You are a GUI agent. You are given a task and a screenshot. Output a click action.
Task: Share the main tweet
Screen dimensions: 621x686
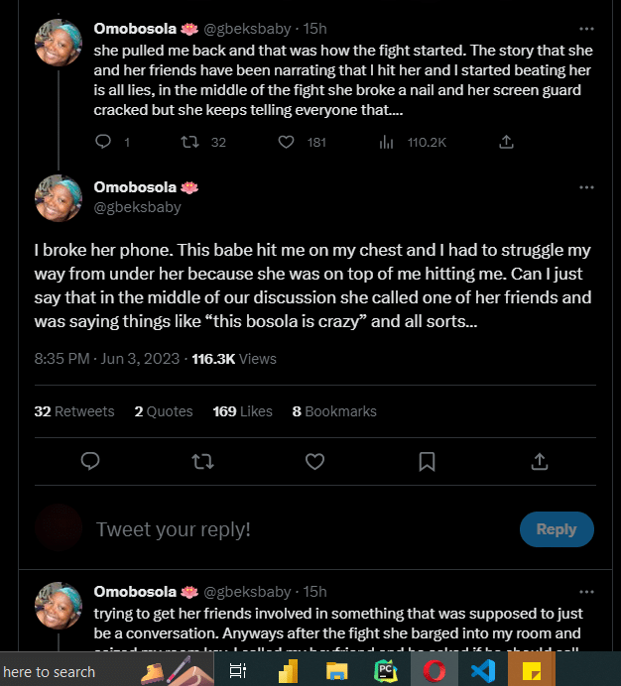tap(540, 461)
